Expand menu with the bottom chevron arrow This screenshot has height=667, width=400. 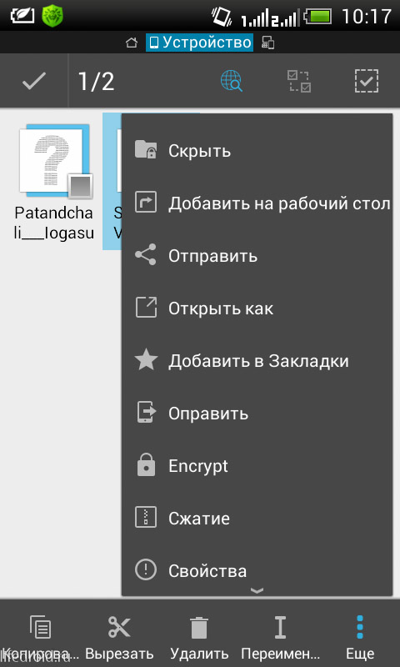257,590
